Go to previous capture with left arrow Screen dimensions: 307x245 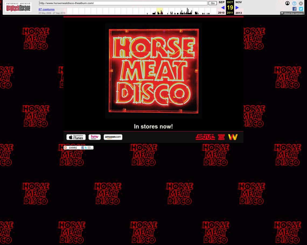223,8
